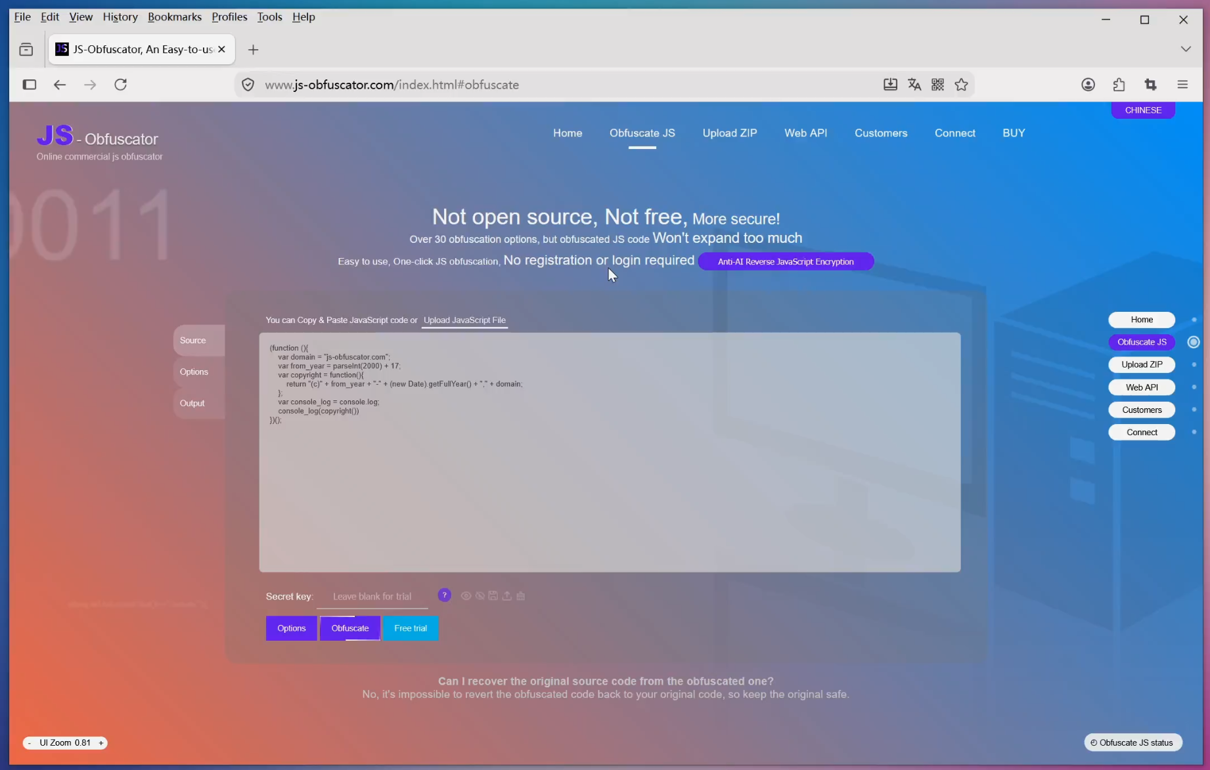1210x770 pixels.
Task: Save the secret key with floppy icon
Action: tap(493, 596)
